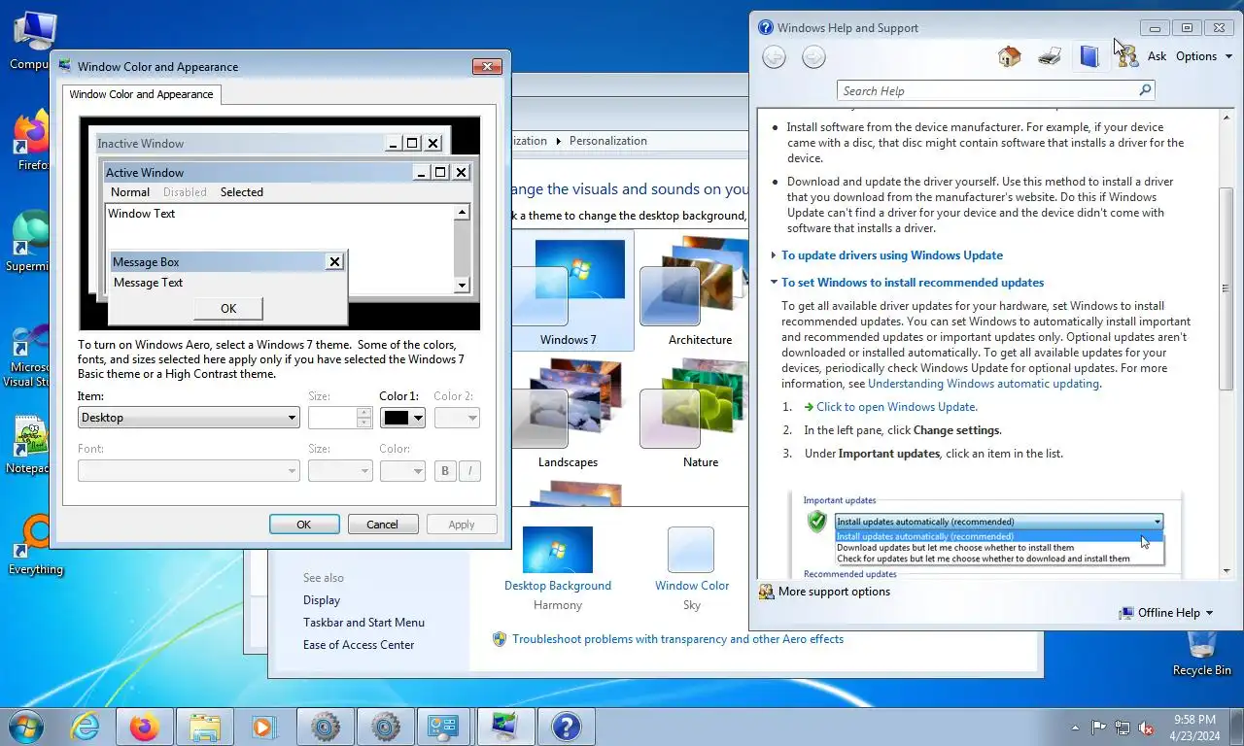Click Selected in the preview menu bar
The image size is (1244, 746).
tap(241, 192)
